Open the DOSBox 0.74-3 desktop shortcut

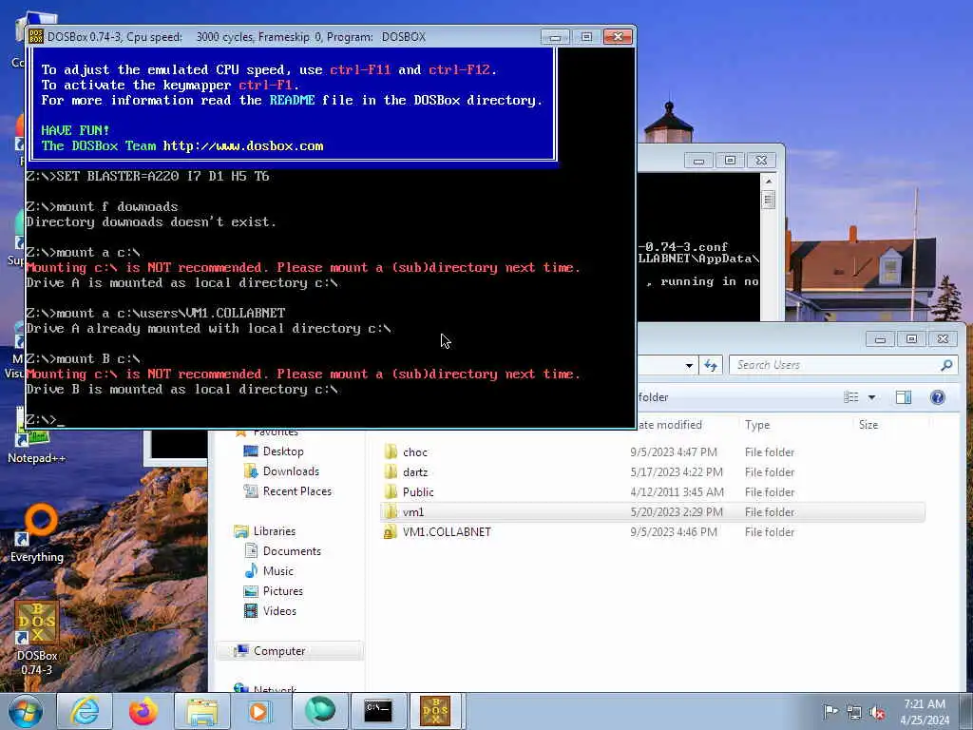(37, 638)
